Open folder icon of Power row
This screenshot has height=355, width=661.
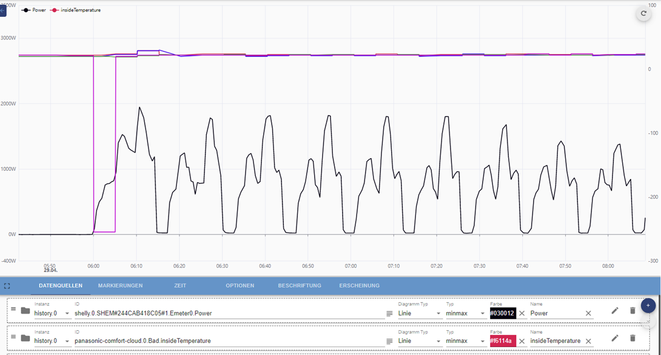(x=25, y=311)
